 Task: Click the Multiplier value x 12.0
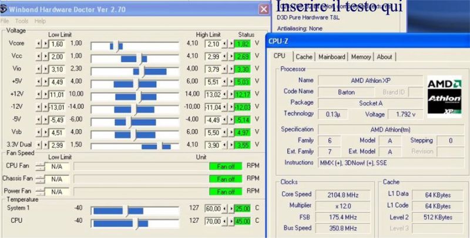pyautogui.click(x=343, y=206)
